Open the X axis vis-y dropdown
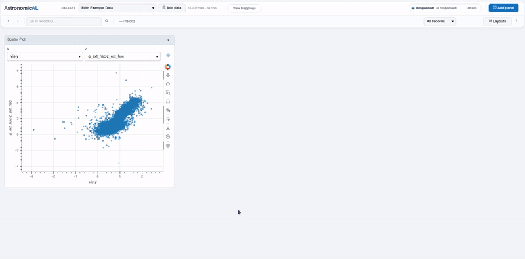This screenshot has width=525, height=259. (x=45, y=56)
